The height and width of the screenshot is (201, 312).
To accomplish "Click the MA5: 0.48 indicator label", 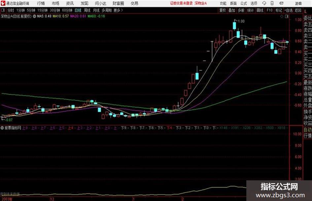I will [44, 16].
